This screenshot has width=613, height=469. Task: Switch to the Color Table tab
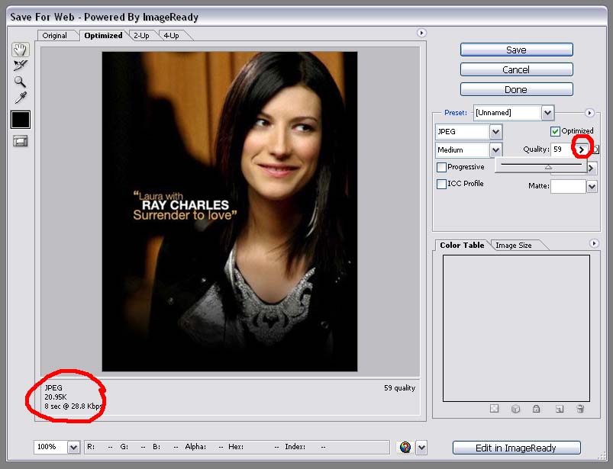coord(462,246)
